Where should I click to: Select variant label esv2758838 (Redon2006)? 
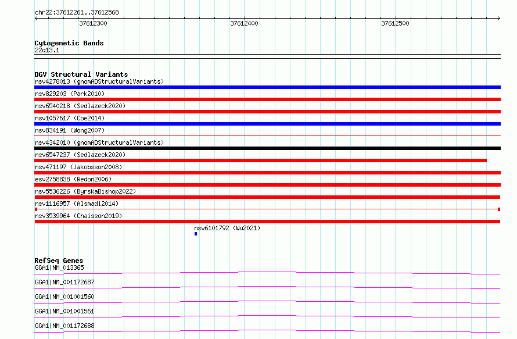point(73,179)
